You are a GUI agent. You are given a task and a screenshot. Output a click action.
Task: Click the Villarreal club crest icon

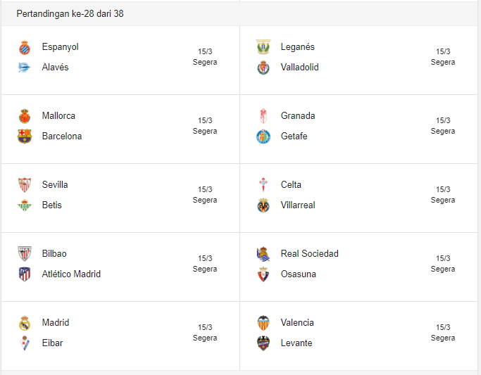(x=263, y=205)
